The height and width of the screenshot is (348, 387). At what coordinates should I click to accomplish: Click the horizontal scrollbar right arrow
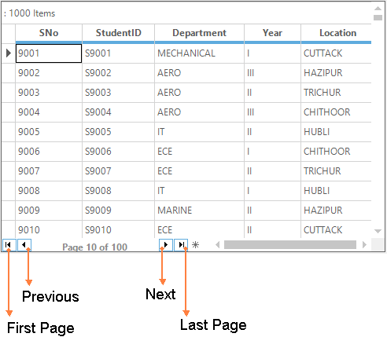pos(364,245)
